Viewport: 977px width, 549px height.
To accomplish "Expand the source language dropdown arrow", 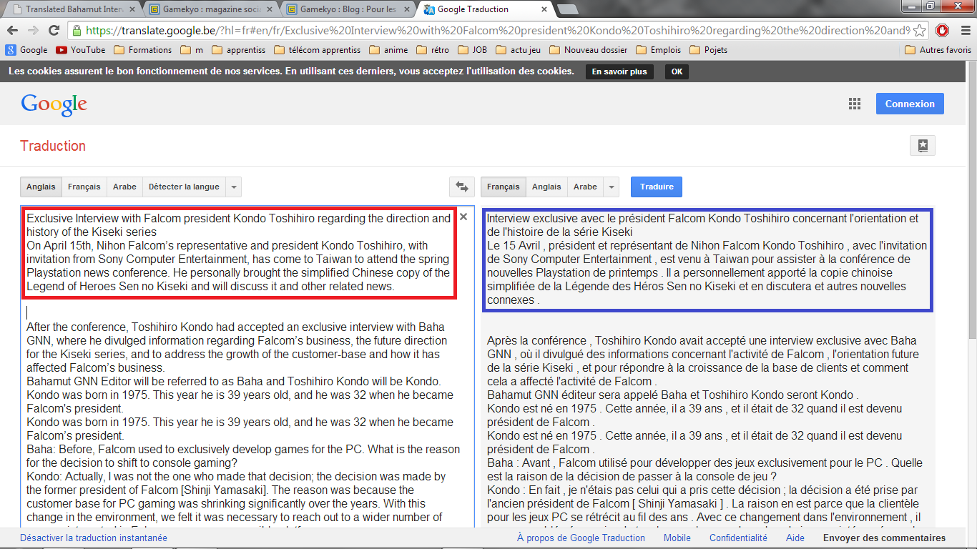I will [234, 187].
